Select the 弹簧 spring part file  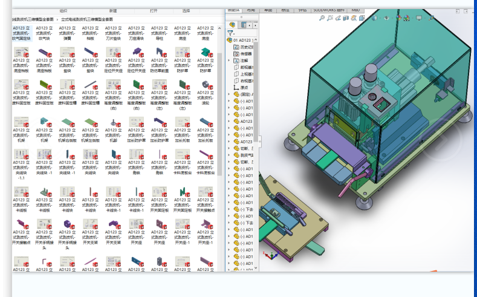[x=67, y=33]
